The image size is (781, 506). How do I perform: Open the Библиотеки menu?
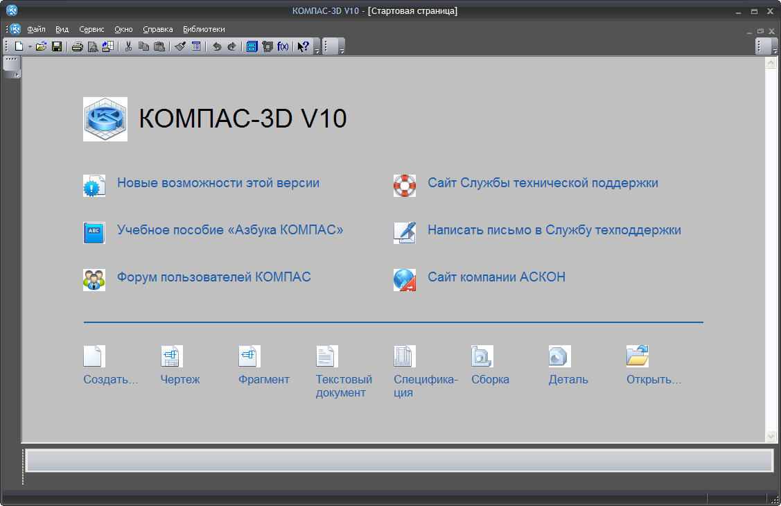(204, 29)
